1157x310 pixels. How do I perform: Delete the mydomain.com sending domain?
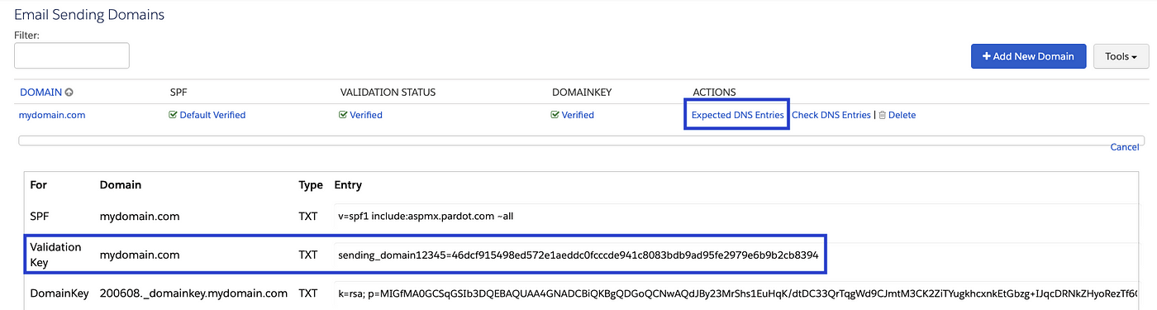(x=902, y=115)
